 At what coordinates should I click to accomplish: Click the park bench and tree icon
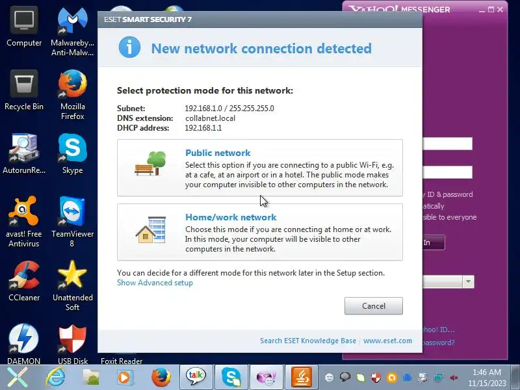pyautogui.click(x=150, y=163)
